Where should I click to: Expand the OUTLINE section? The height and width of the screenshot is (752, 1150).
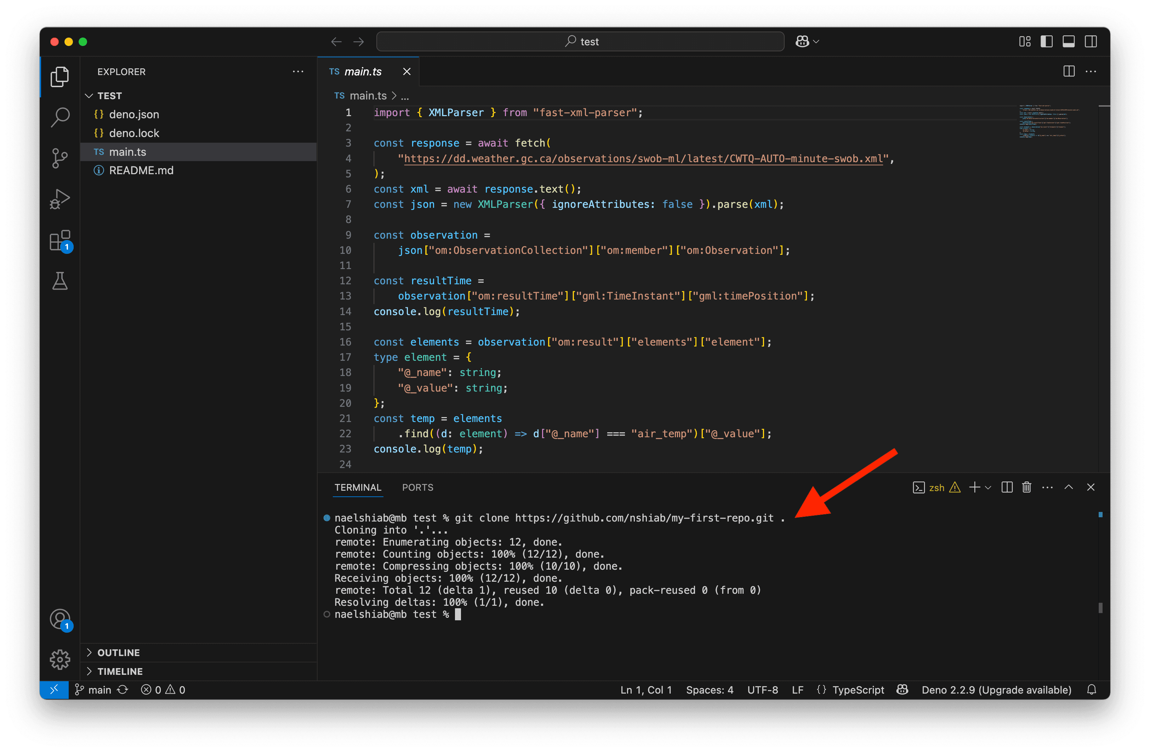(x=118, y=653)
